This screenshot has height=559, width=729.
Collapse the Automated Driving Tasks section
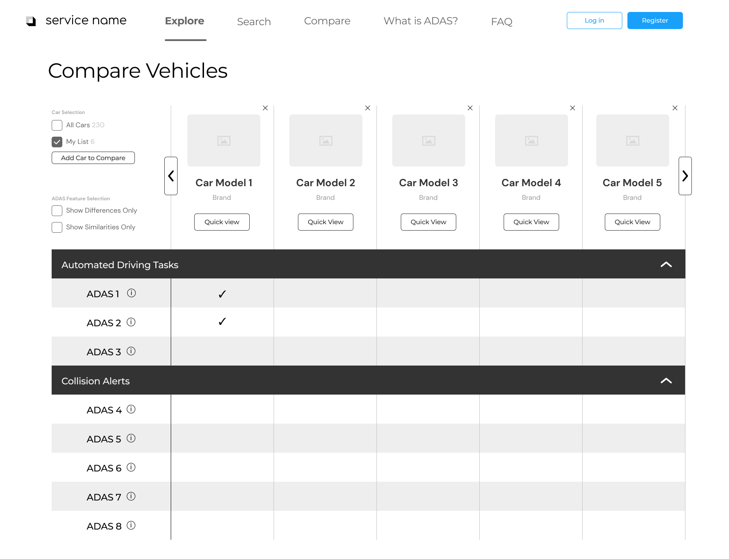[666, 264]
